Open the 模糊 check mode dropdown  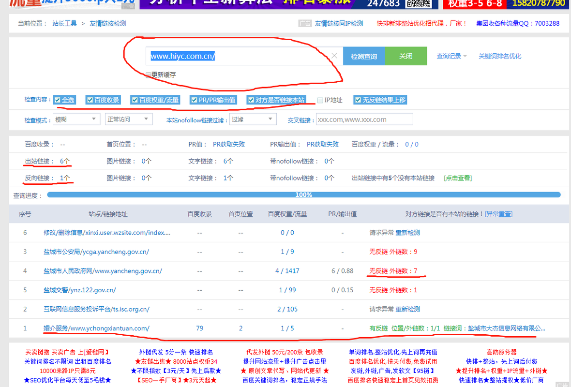(x=76, y=119)
